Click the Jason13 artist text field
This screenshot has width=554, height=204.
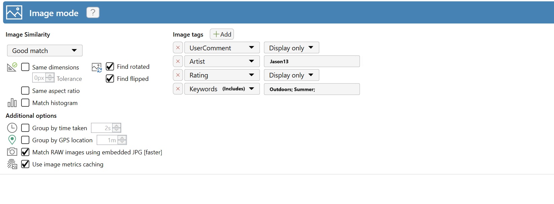312,61
